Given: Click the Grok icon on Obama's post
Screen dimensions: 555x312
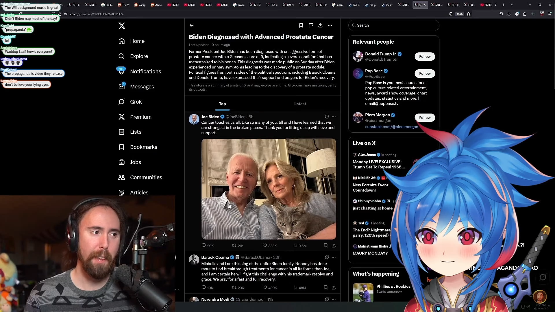Looking at the screenshot, I should [x=327, y=257].
